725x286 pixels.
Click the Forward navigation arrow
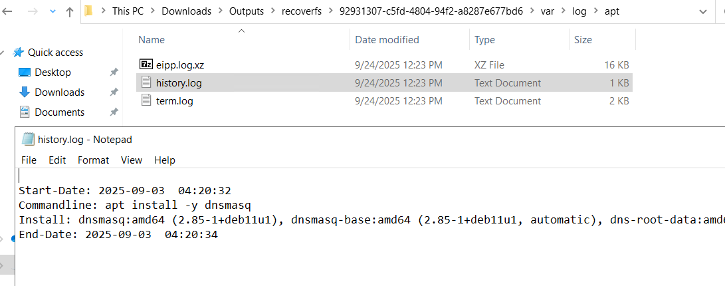[x=33, y=11]
